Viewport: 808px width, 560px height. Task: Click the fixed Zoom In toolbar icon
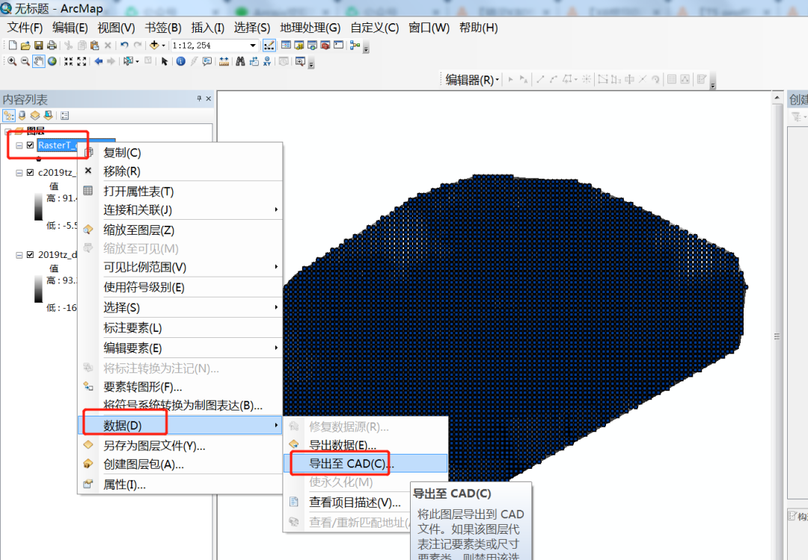click(69, 61)
